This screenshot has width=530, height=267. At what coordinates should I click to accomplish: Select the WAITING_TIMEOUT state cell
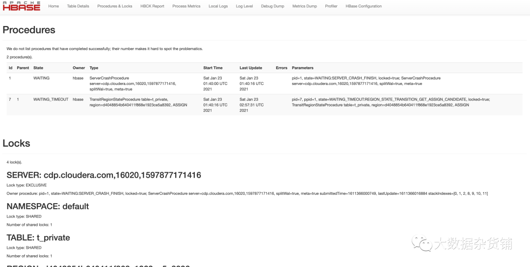coord(51,99)
